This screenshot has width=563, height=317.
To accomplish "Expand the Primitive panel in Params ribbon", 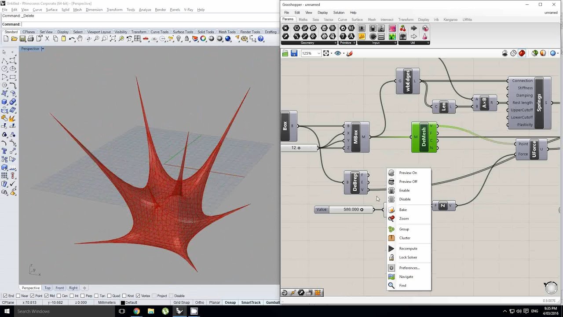I will [354, 43].
